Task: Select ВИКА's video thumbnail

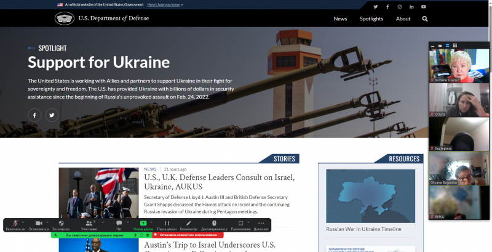Action: pyautogui.click(x=459, y=202)
